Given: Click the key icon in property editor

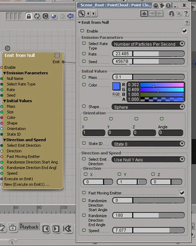Looking at the screenshot, I should click(82, 13).
